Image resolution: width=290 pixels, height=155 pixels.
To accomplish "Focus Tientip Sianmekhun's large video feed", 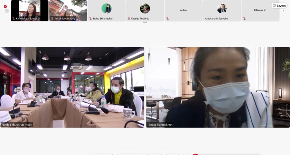I will pos(218,85).
